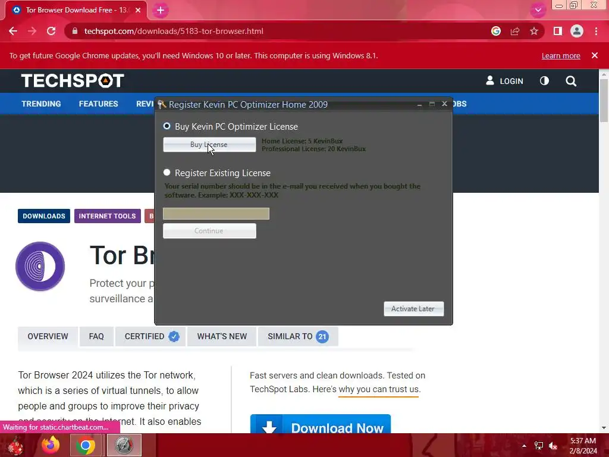Click Activate Later button
The image size is (609, 457).
(414, 309)
